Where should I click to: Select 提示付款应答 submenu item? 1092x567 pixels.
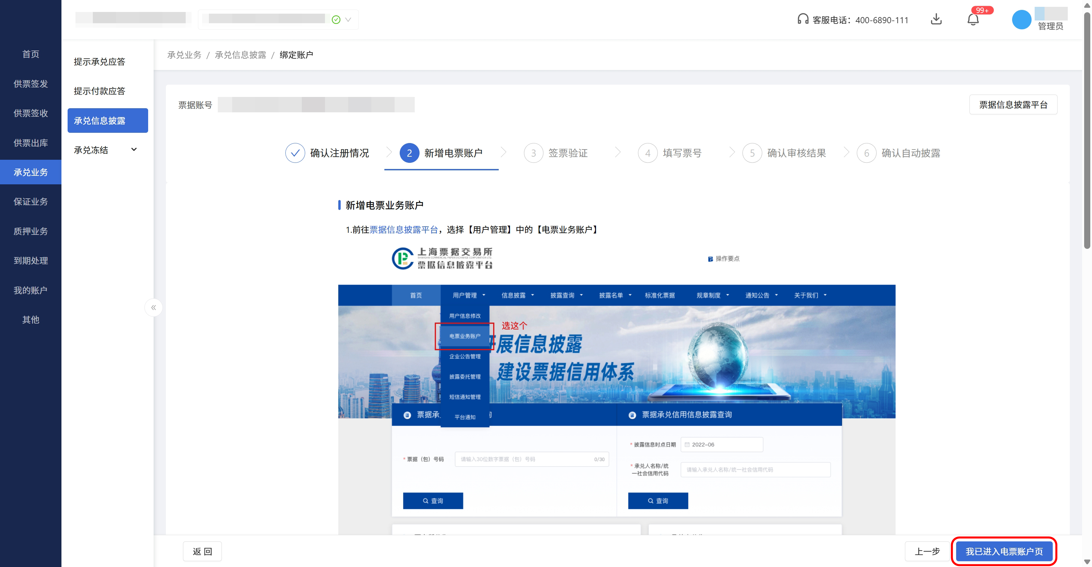(100, 91)
